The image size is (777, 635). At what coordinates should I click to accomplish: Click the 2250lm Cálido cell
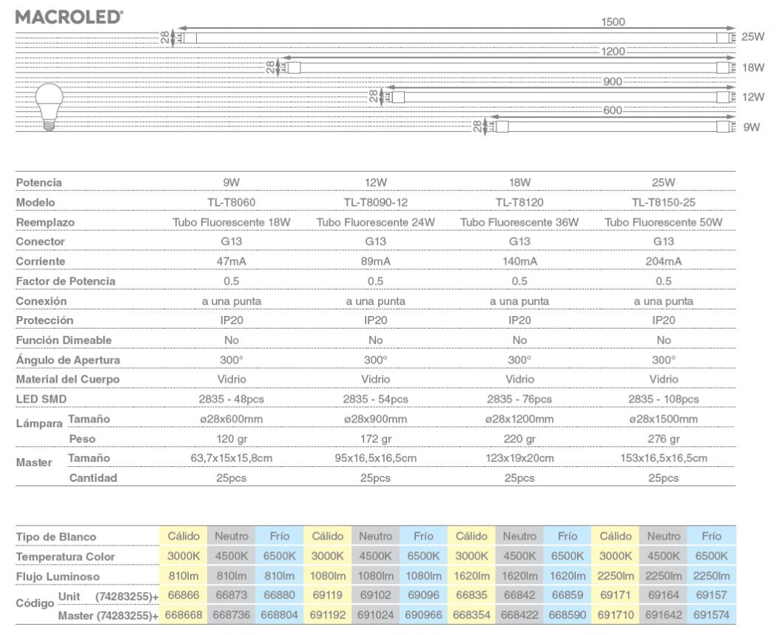(616, 576)
